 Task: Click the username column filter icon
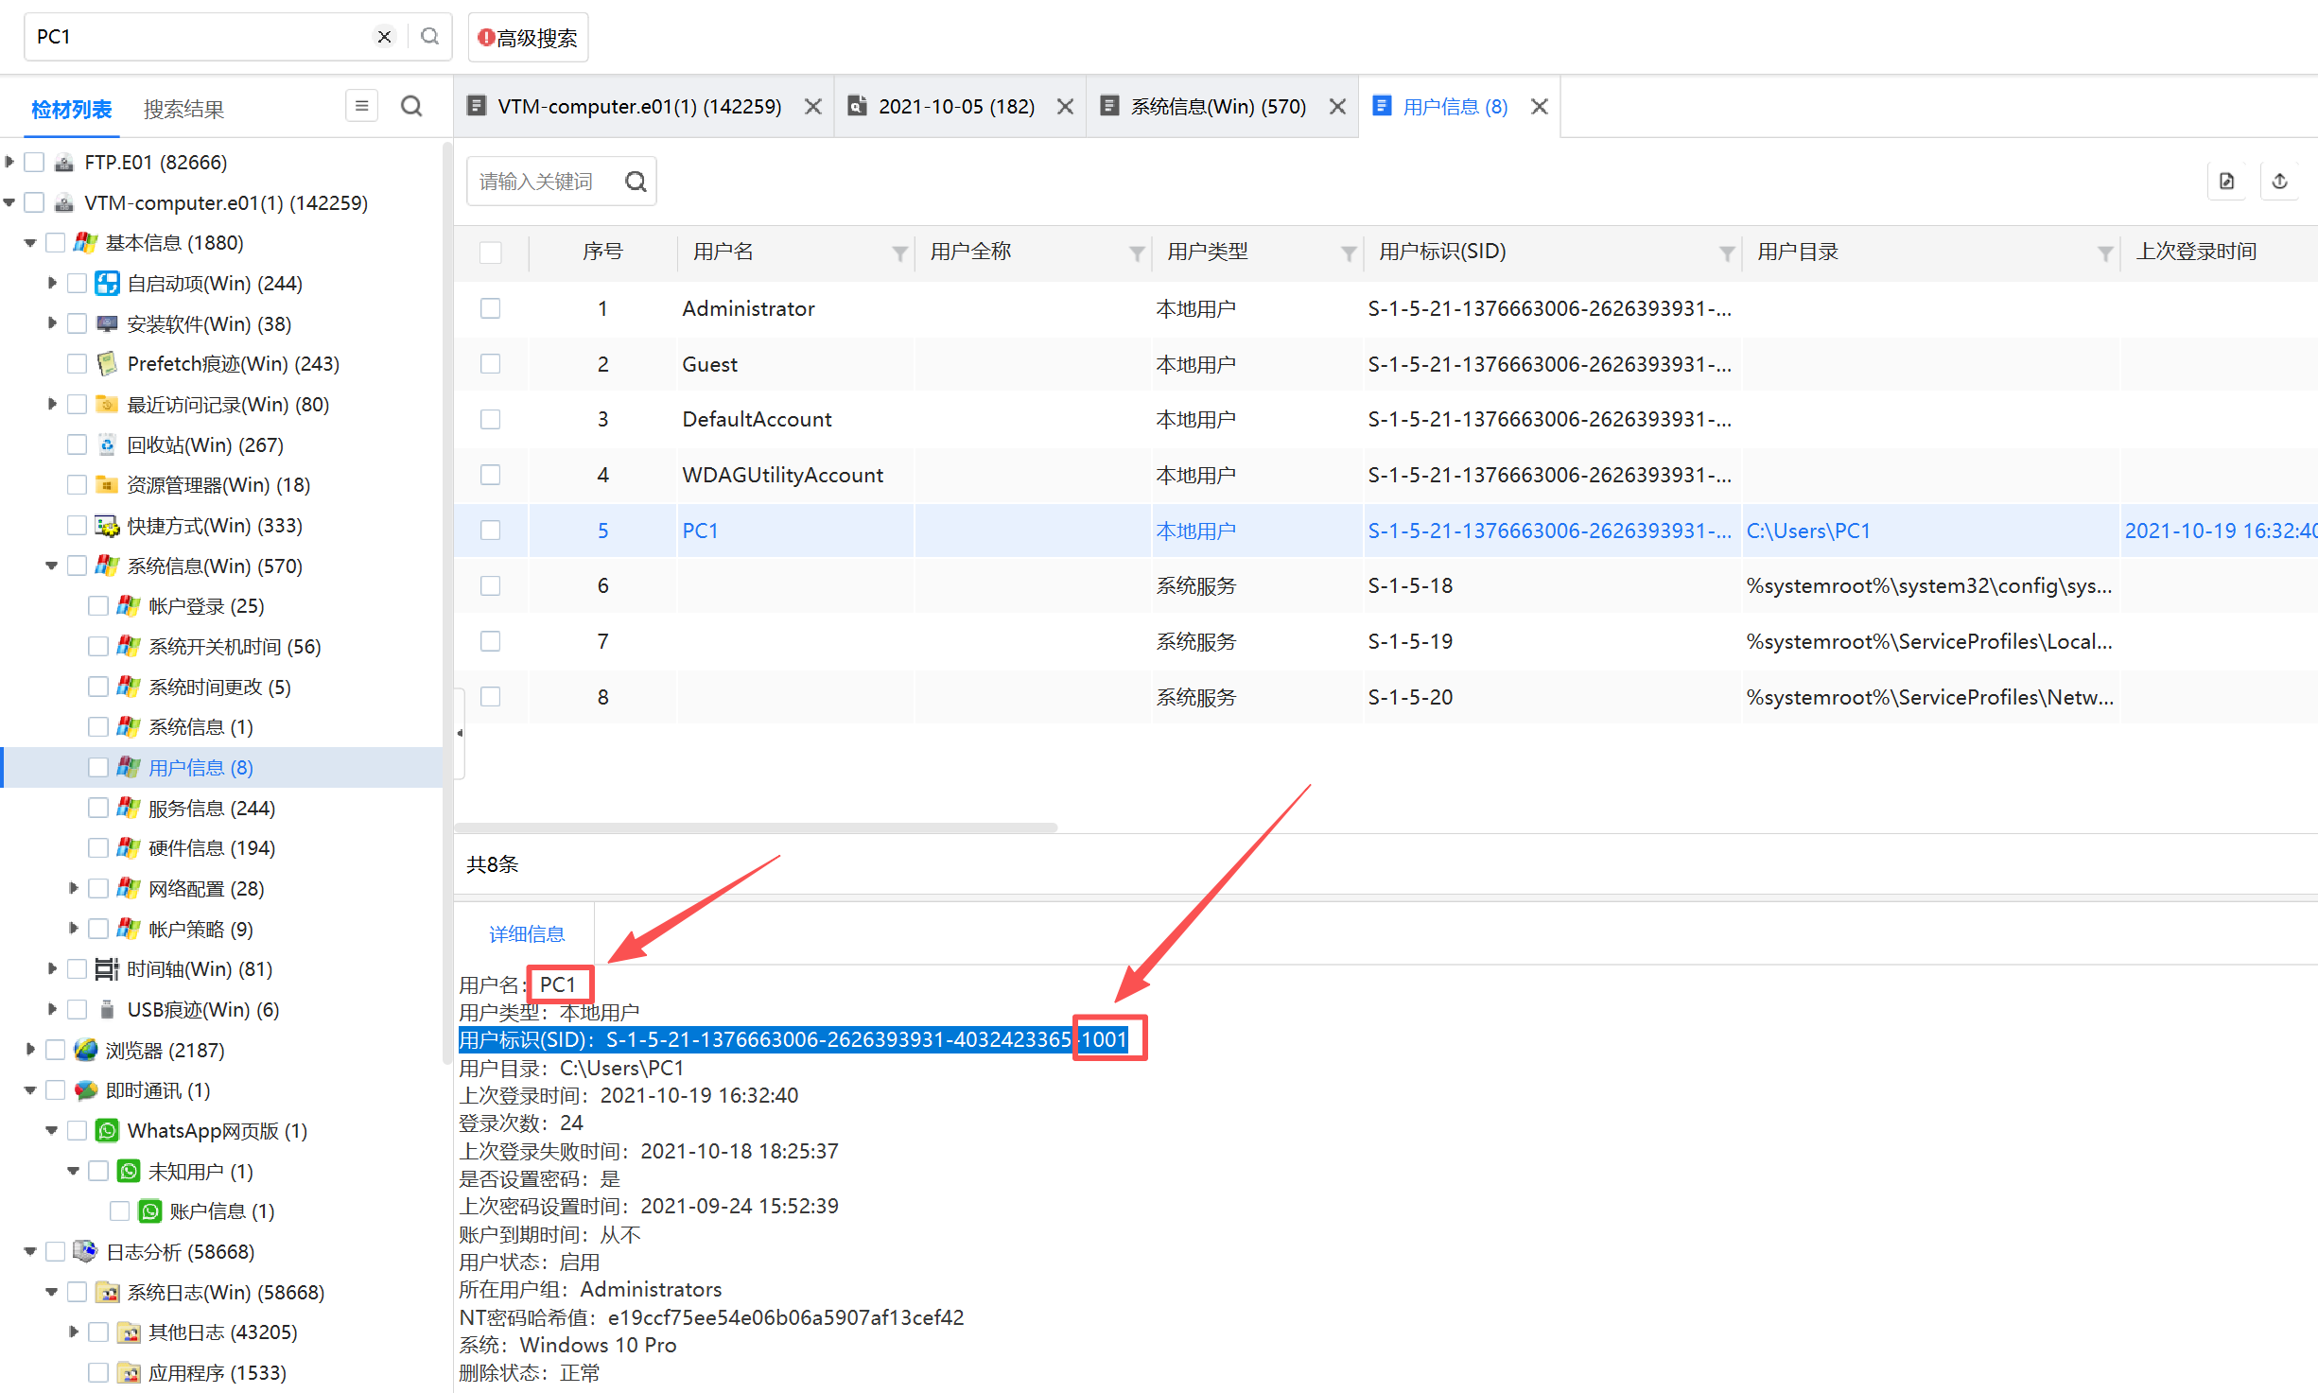[x=899, y=252]
